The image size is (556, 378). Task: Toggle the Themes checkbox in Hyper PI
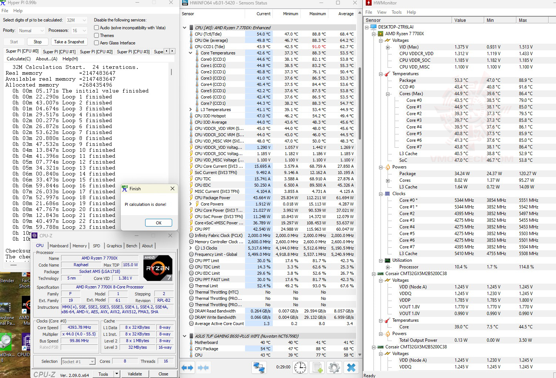(x=96, y=35)
